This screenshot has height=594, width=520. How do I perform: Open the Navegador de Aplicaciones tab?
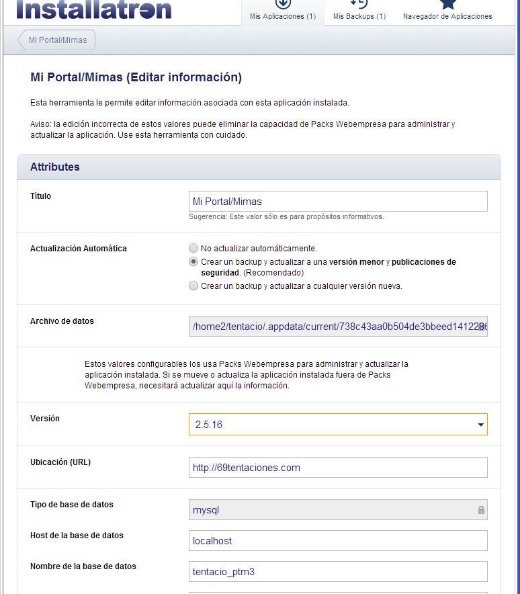[447, 11]
